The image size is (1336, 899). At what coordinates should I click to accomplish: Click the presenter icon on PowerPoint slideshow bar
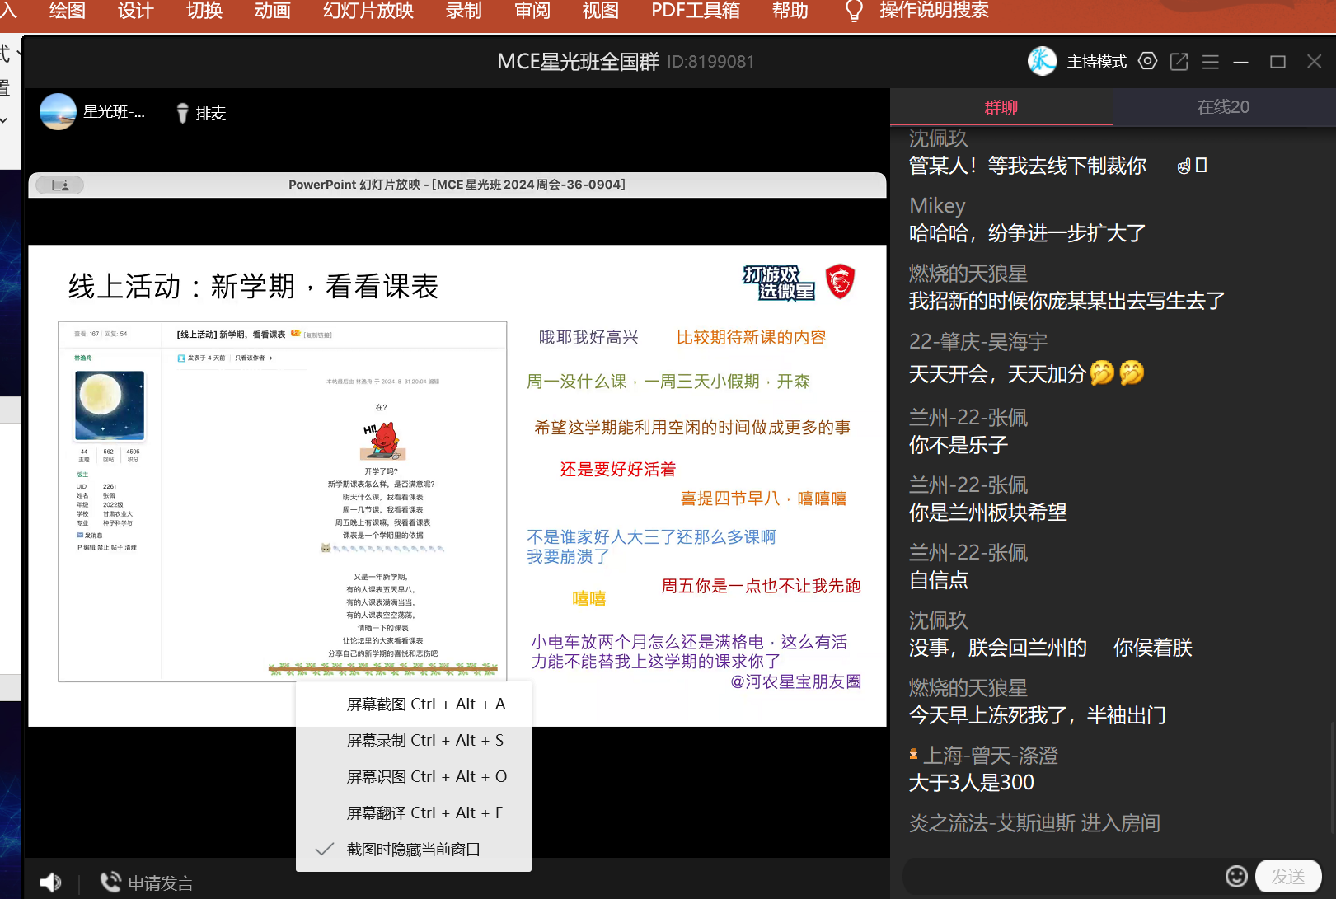pos(60,185)
